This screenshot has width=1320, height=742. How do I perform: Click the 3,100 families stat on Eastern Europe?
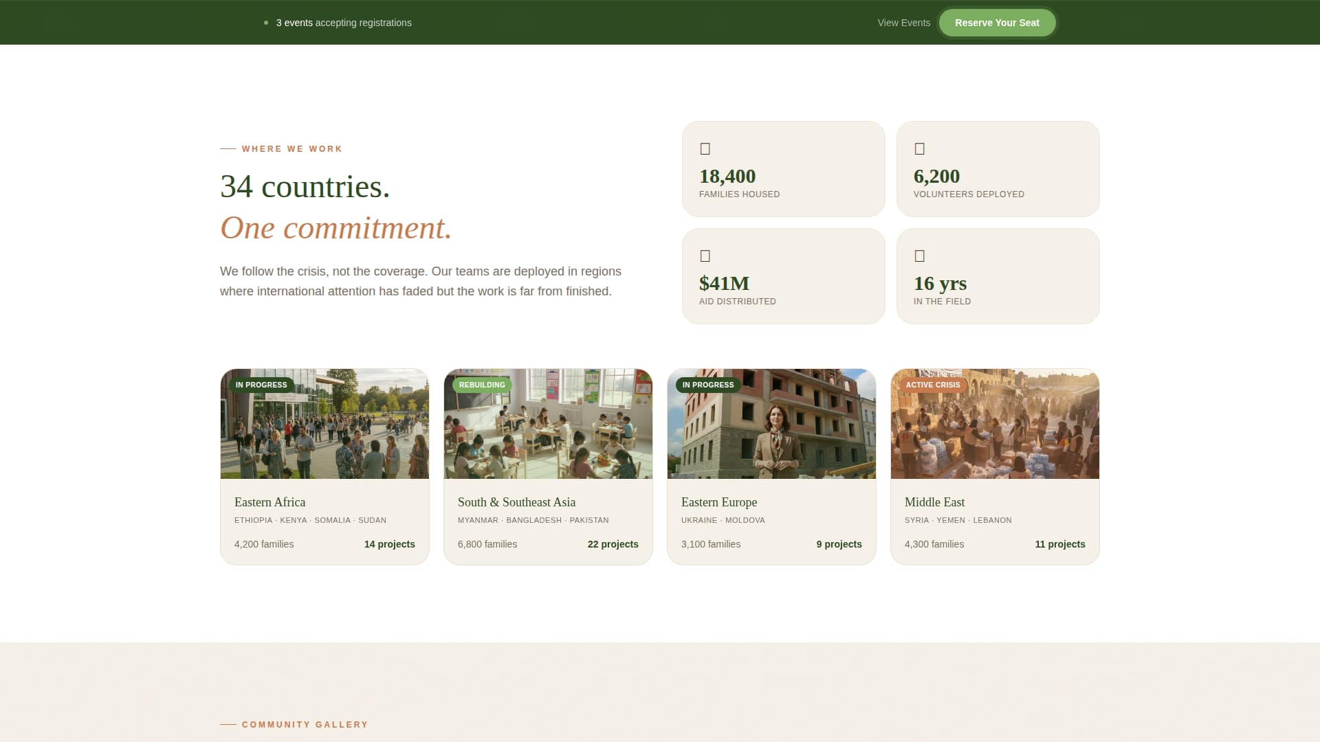[x=710, y=544]
